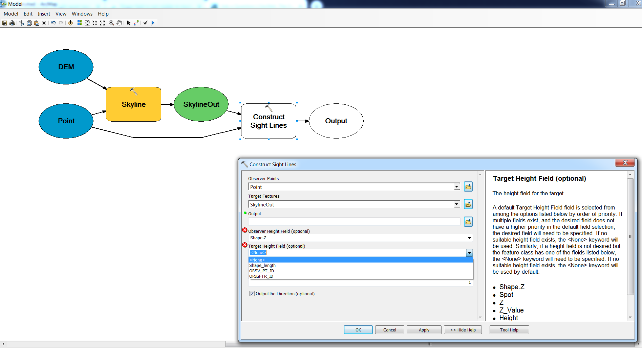Screen dimensions: 642x348
Task: Click the Add Data plus icon
Action: [70, 23]
